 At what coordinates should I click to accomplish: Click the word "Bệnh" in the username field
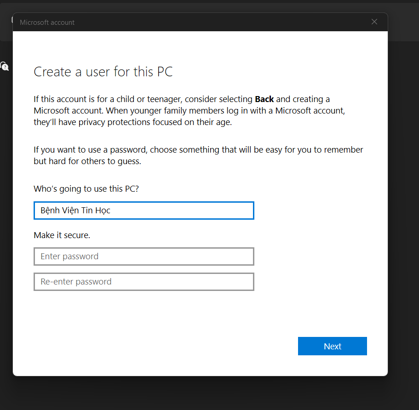[50, 211]
